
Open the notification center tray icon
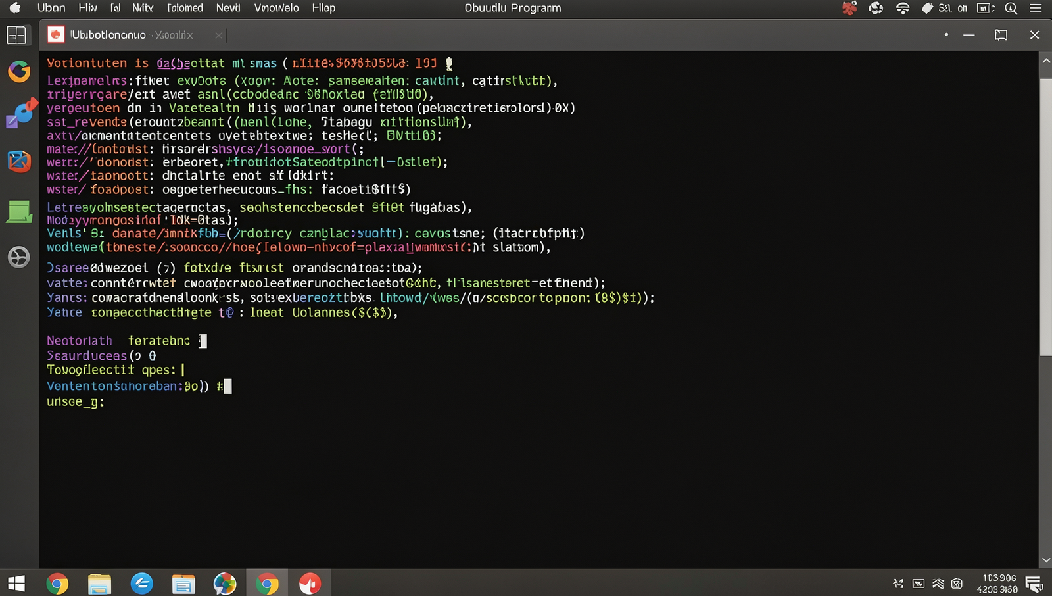pyautogui.click(x=1034, y=584)
